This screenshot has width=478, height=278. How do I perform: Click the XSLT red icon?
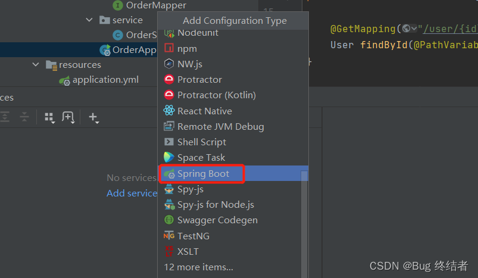169,251
